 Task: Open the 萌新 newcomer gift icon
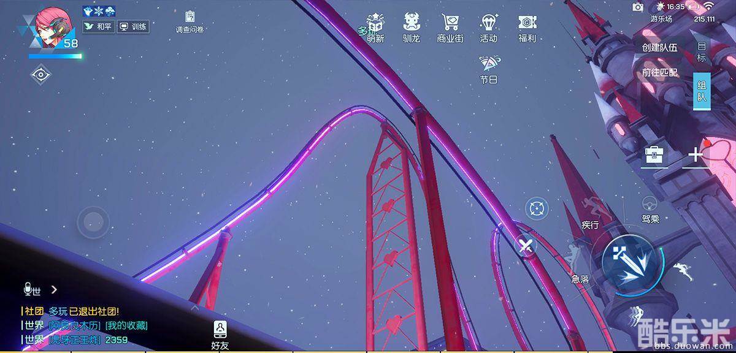point(375,24)
